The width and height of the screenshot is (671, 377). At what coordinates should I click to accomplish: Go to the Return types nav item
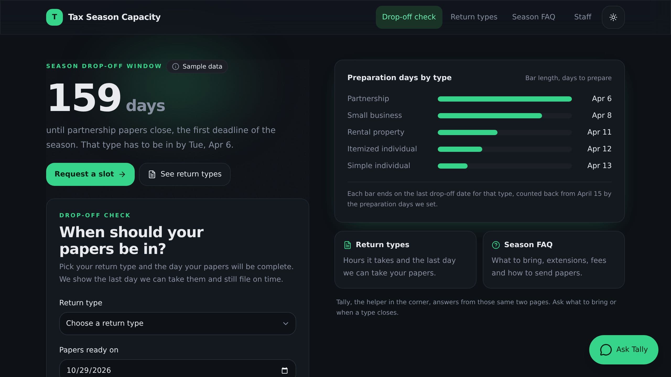pyautogui.click(x=474, y=17)
